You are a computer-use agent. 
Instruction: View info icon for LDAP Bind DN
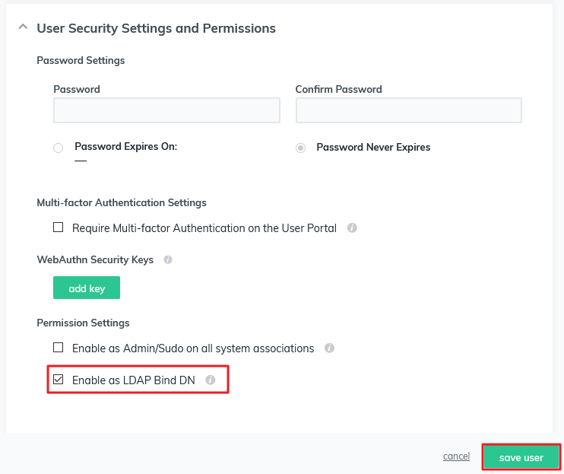211,380
